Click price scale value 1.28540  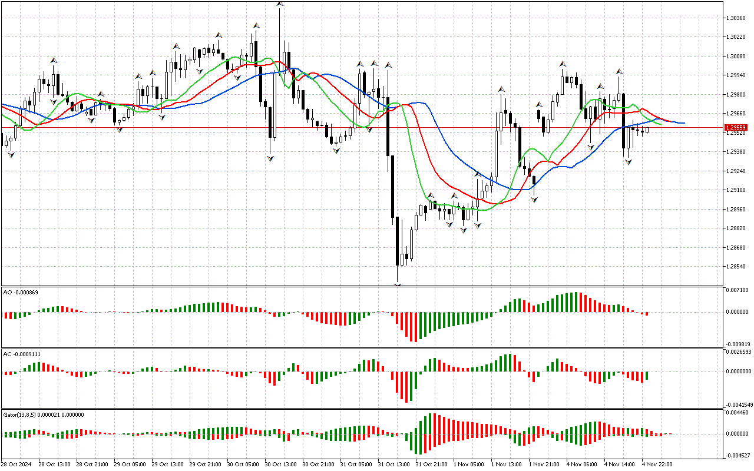tap(737, 267)
